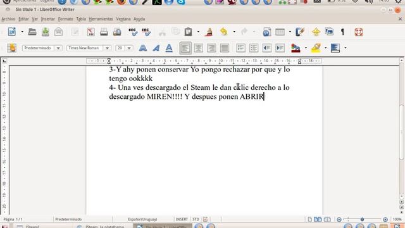Open the Times New Roman font dropdown
The width and height of the screenshot is (405, 228).
click(107, 48)
